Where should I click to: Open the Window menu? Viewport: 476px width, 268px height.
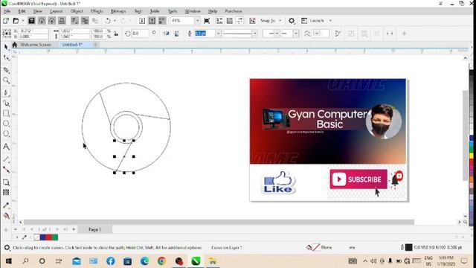(193, 11)
